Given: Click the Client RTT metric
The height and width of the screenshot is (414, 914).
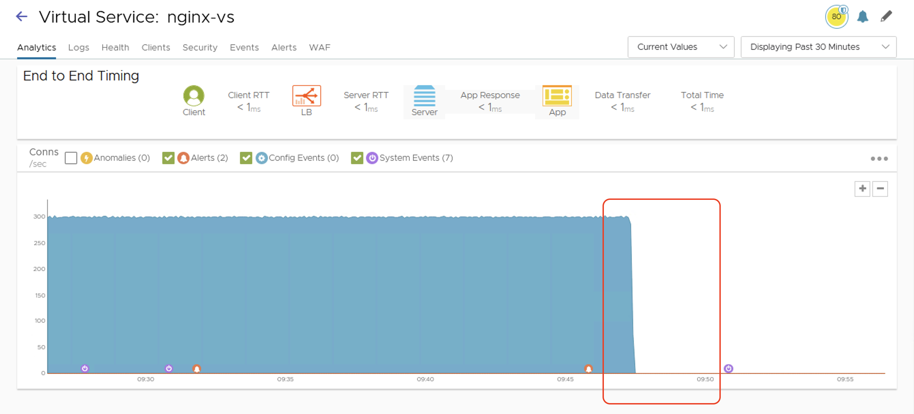Looking at the screenshot, I should click(249, 101).
